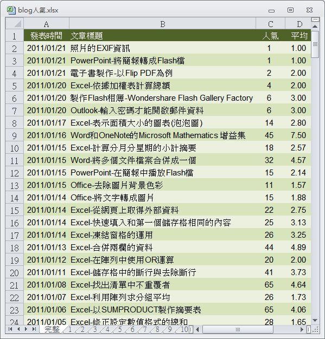
Task: Select cell PowerPoint-將簡報轉成Flash檔
Action: point(163,61)
